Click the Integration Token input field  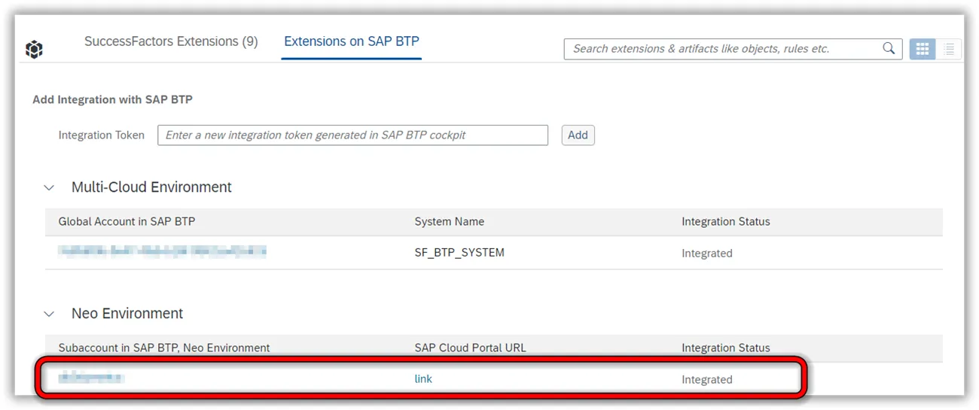(x=352, y=135)
